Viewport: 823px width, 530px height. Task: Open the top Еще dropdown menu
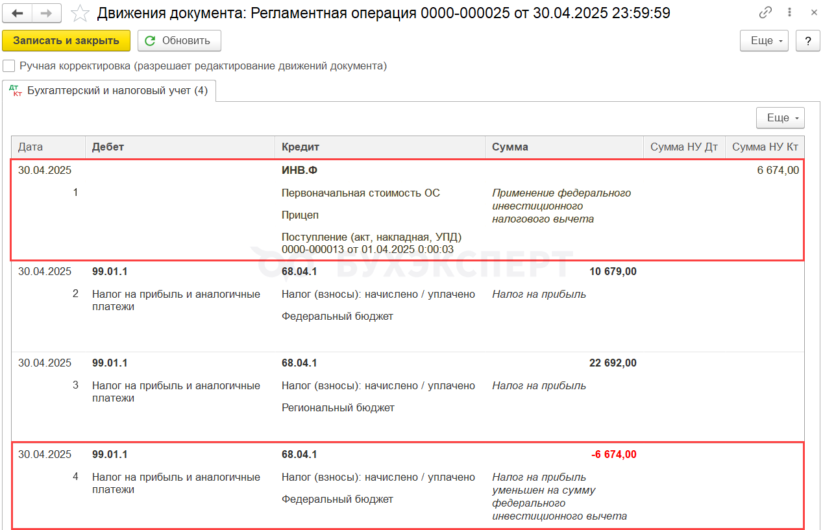tap(765, 41)
